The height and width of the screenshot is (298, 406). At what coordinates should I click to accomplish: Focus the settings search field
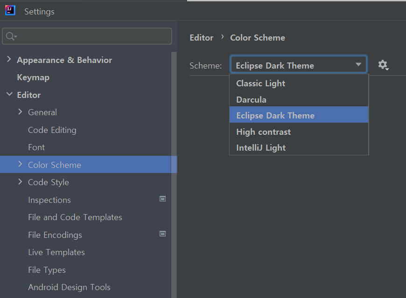coord(87,36)
